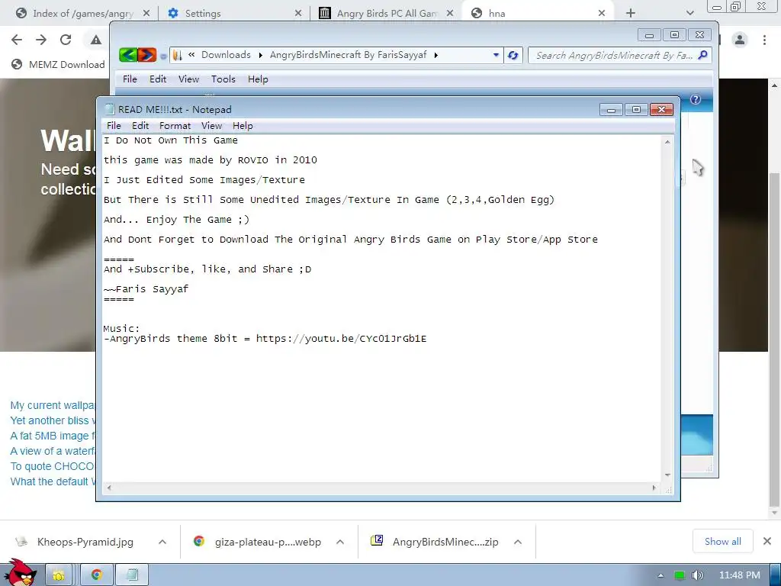Expand breadcrumb arrow after AngryBirdsMinecraft By FarisSayyaf
Viewport: 781px width, 586px height.
tap(436, 55)
